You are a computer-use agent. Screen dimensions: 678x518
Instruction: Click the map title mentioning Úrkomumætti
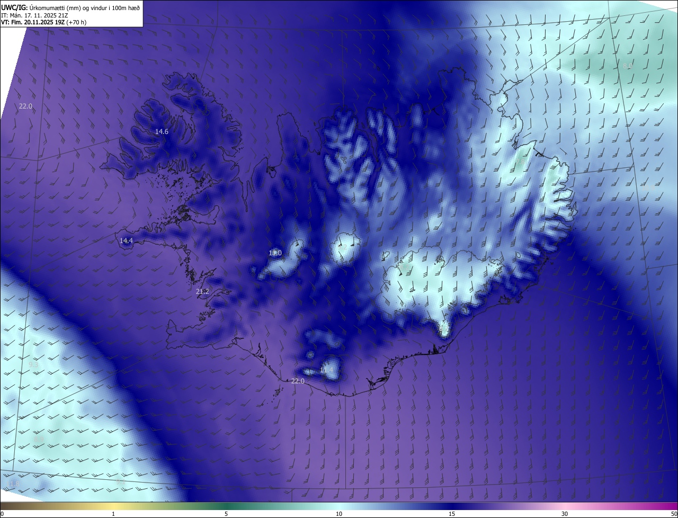[x=70, y=7]
